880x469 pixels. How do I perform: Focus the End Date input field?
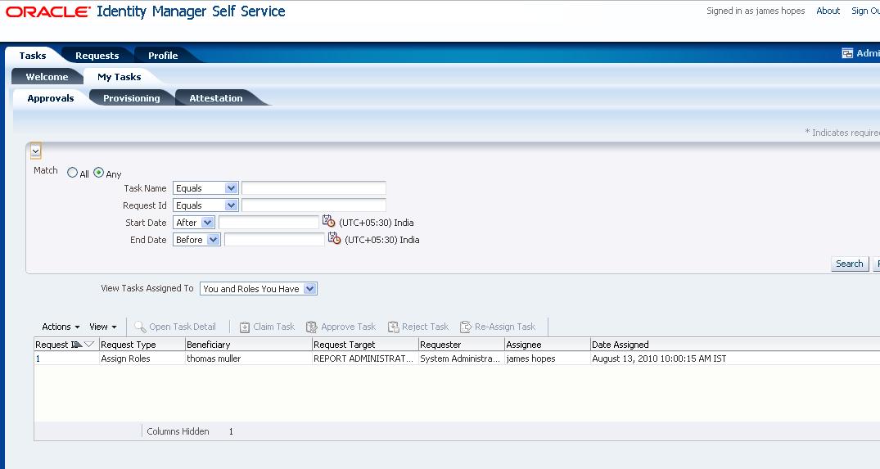click(x=274, y=240)
